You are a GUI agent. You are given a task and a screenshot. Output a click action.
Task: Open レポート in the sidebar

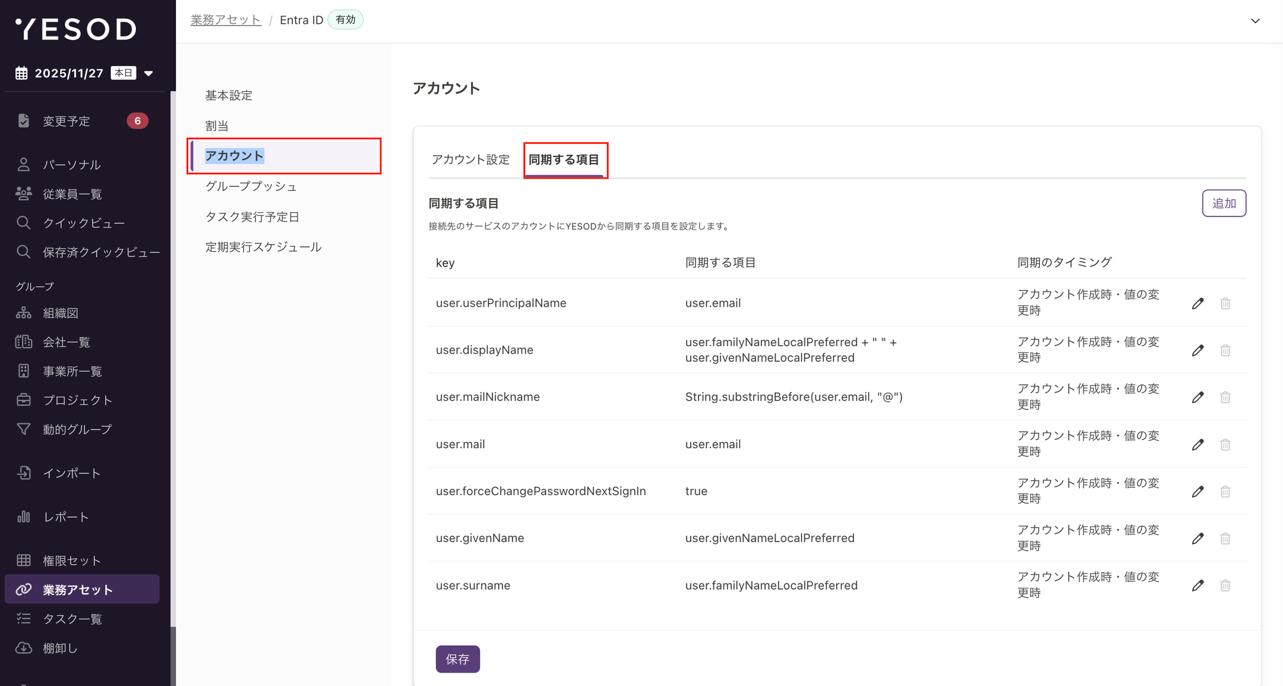(65, 517)
